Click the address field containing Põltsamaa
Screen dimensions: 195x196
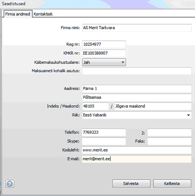pyautogui.click(x=137, y=97)
